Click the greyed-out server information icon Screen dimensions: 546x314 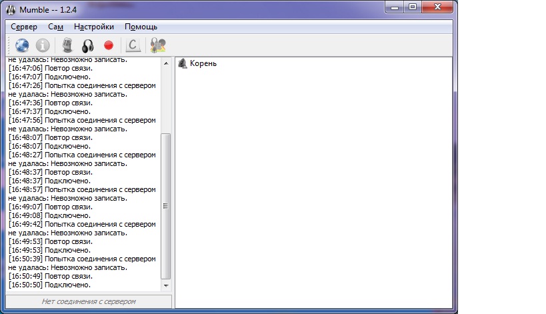[x=43, y=45]
